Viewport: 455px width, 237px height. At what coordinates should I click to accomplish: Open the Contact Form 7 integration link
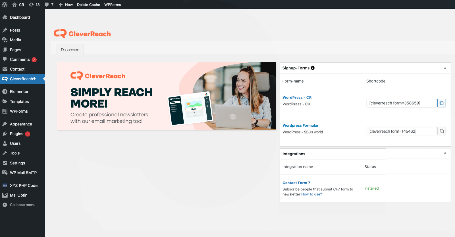[x=296, y=183]
